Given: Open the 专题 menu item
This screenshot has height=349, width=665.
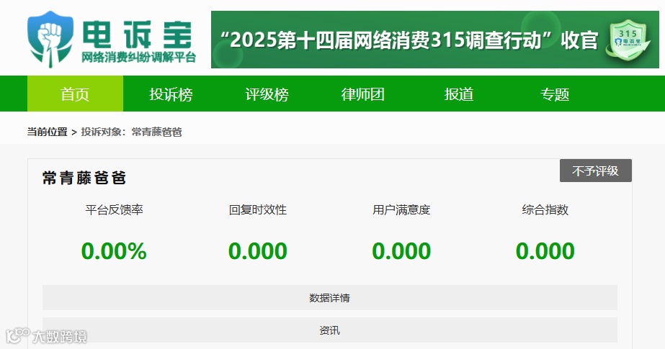Looking at the screenshot, I should [555, 94].
